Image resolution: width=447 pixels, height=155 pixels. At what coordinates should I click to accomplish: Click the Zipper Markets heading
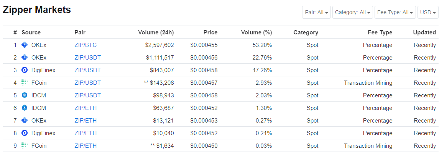click(x=37, y=10)
